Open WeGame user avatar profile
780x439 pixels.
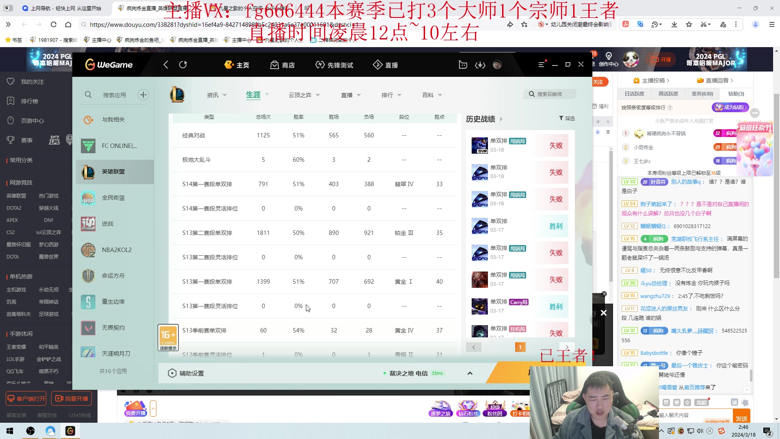click(x=497, y=65)
